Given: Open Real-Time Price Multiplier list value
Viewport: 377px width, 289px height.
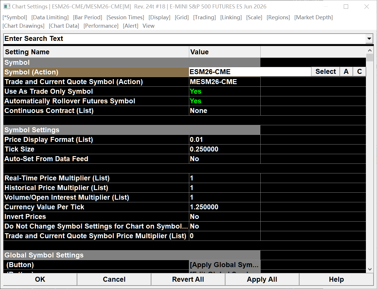Looking at the screenshot, I should pyautogui.click(x=225, y=178).
